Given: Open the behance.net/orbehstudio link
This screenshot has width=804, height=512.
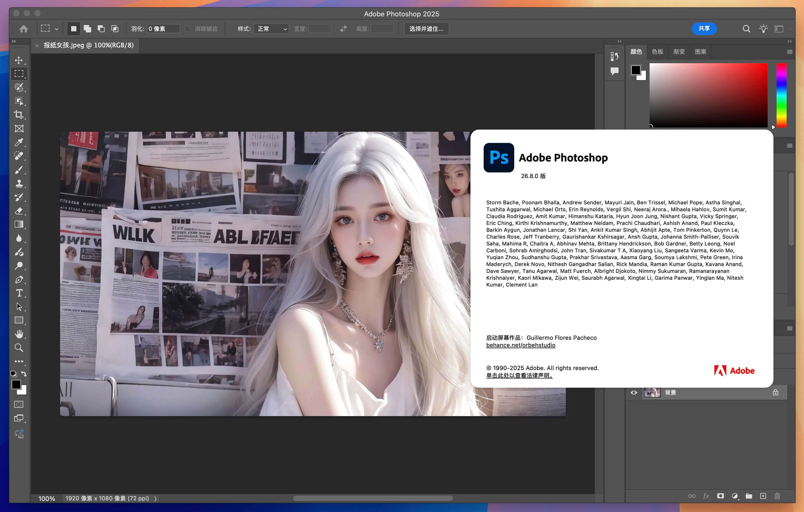Looking at the screenshot, I should [521, 345].
